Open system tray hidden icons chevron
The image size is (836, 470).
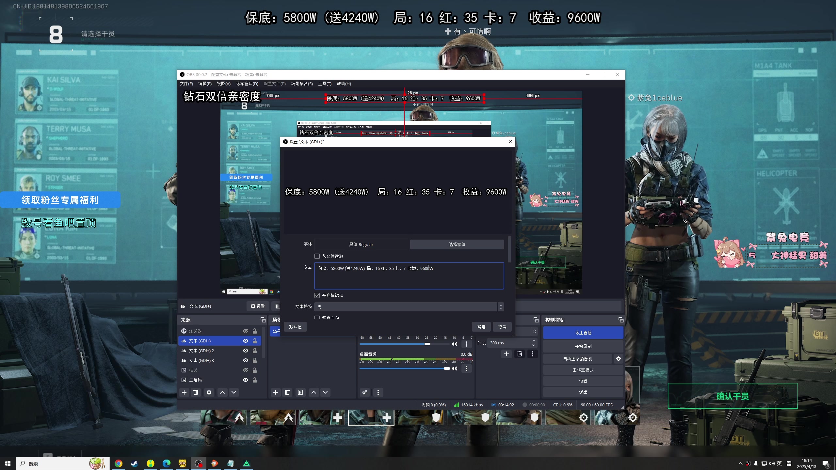click(x=740, y=463)
